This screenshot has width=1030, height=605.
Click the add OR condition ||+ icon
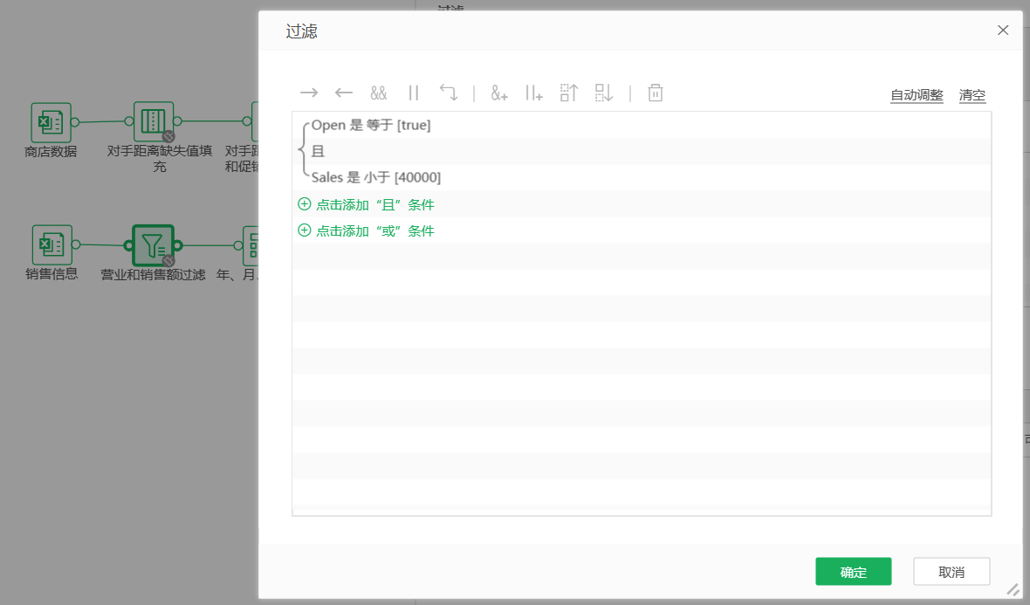point(534,93)
